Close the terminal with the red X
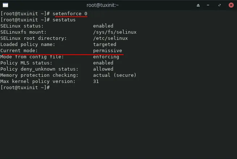Screen dimensions: 237x159 [231, 5]
